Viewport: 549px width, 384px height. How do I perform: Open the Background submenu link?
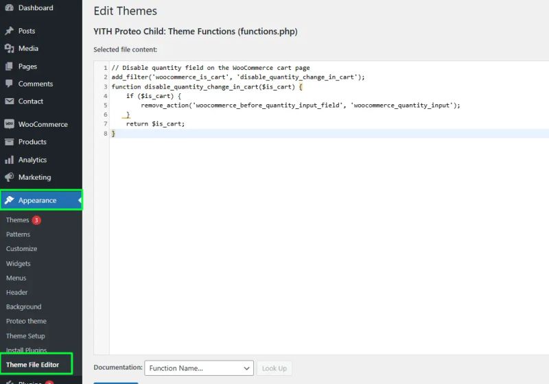pyautogui.click(x=23, y=307)
